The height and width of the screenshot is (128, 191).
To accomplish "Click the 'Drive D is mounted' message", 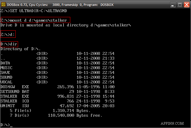I will [x=66, y=25].
